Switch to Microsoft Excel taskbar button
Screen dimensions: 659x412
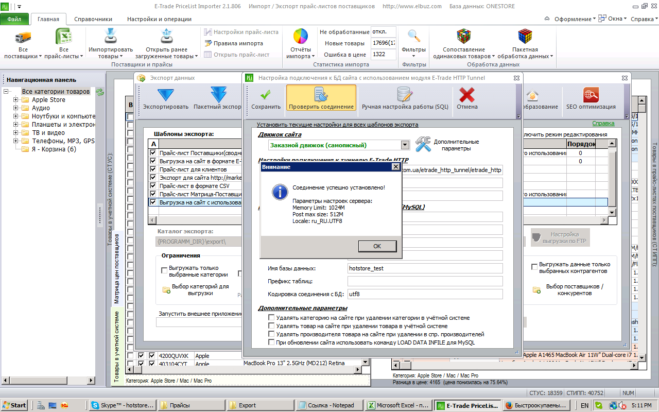[x=398, y=405]
